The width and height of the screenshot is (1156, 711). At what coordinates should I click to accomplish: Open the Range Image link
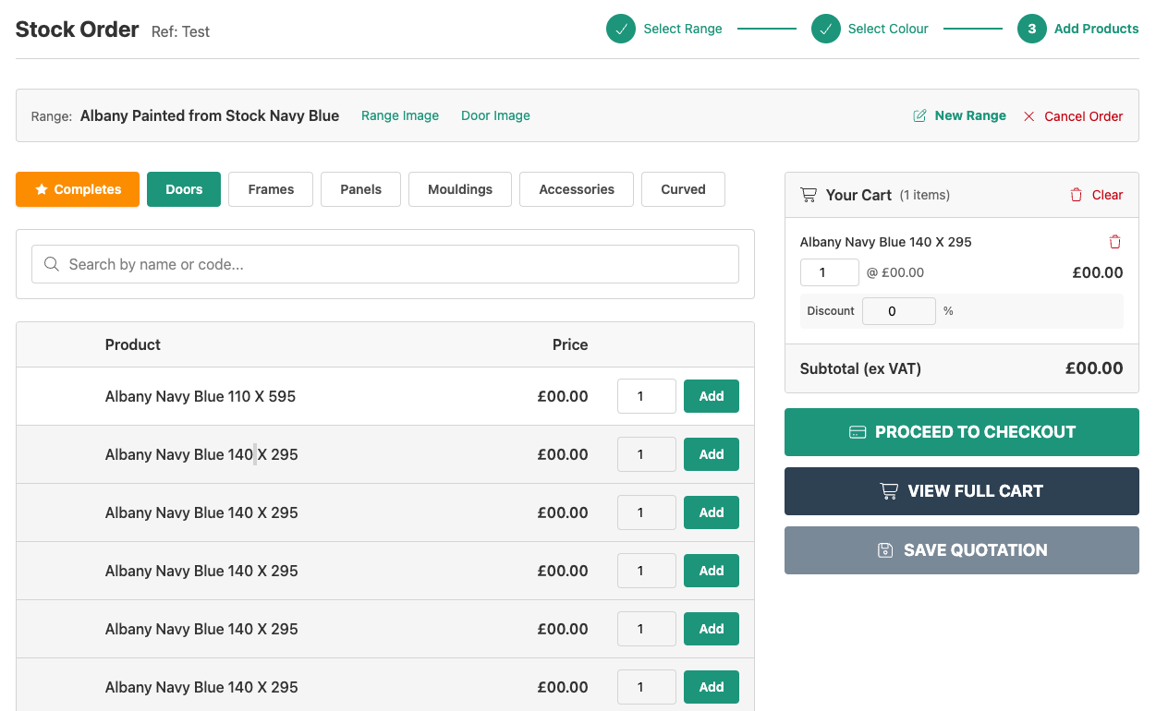(400, 115)
